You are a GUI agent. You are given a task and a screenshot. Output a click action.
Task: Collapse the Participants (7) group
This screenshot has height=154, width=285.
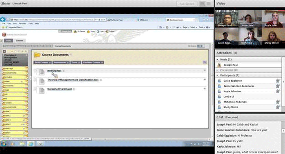217,75
